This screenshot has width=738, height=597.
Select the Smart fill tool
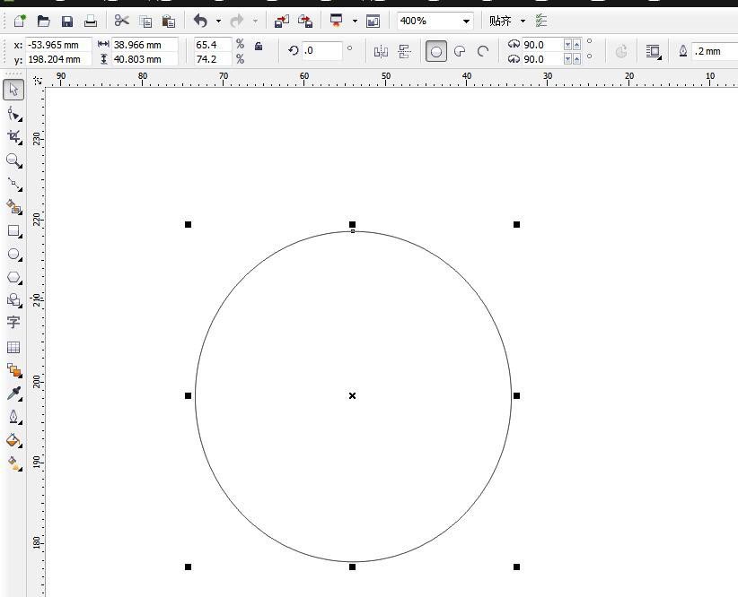click(14, 207)
